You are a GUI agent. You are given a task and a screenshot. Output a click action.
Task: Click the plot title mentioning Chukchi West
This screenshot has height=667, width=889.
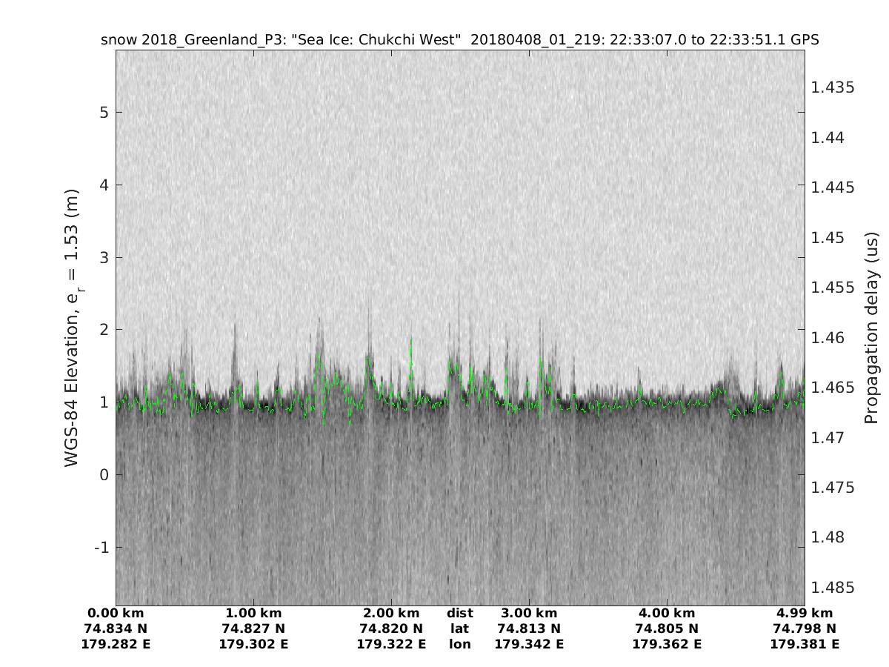459,39
